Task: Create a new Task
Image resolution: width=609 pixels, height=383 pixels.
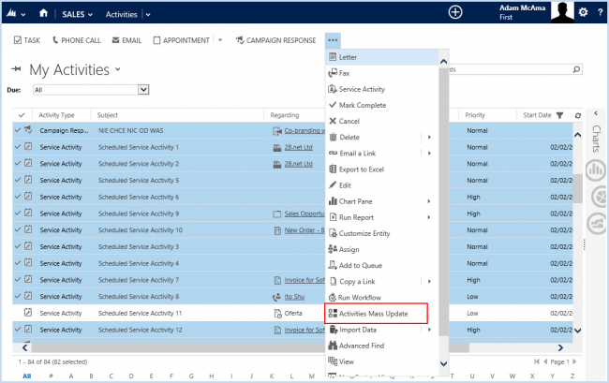Action: [27, 40]
